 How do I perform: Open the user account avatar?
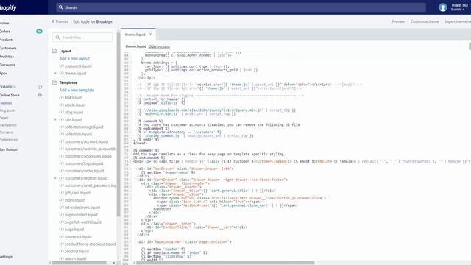tap(442, 7)
